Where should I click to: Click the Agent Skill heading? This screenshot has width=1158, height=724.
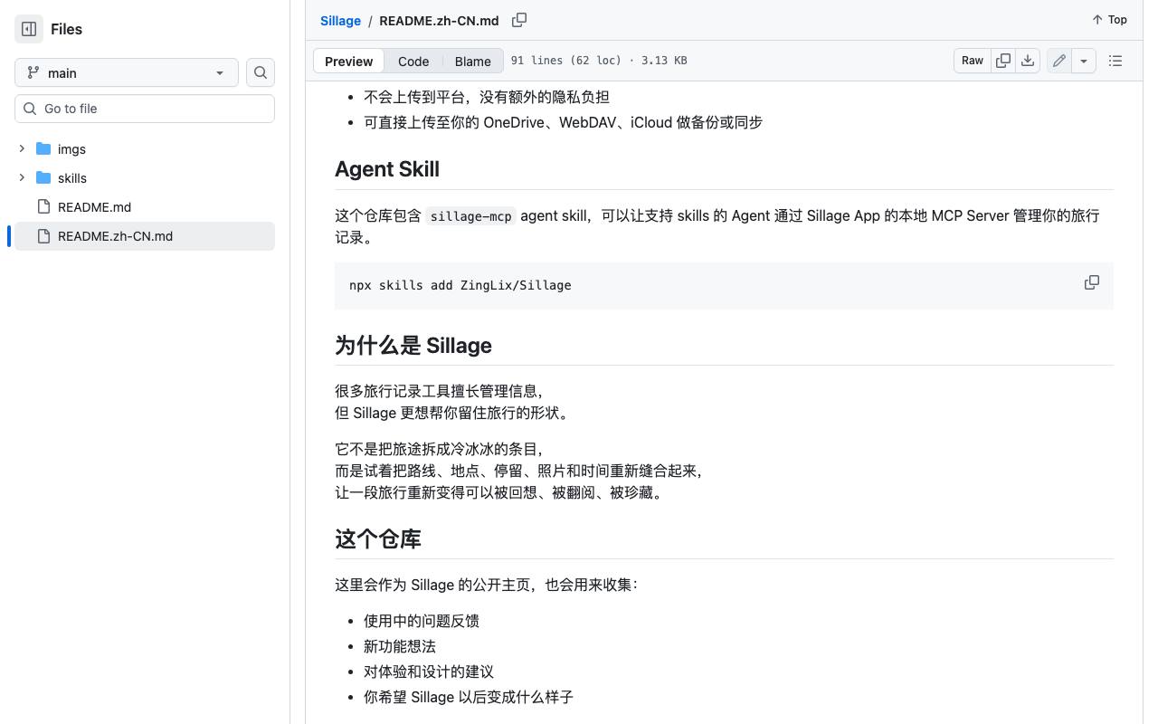point(387,169)
